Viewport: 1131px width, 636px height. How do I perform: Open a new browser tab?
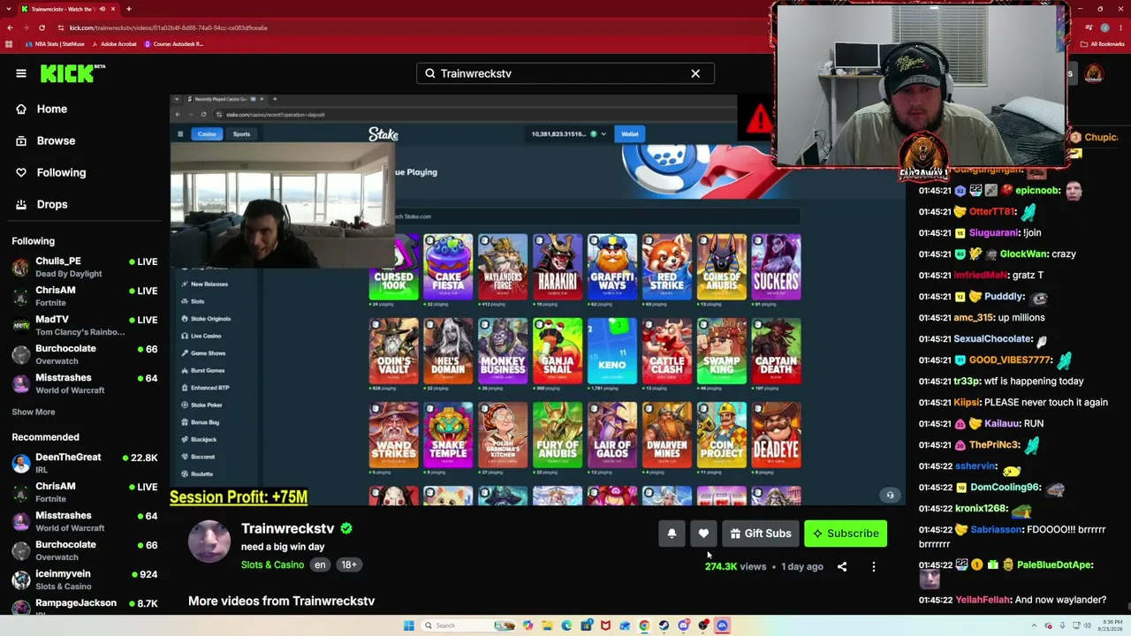click(129, 9)
